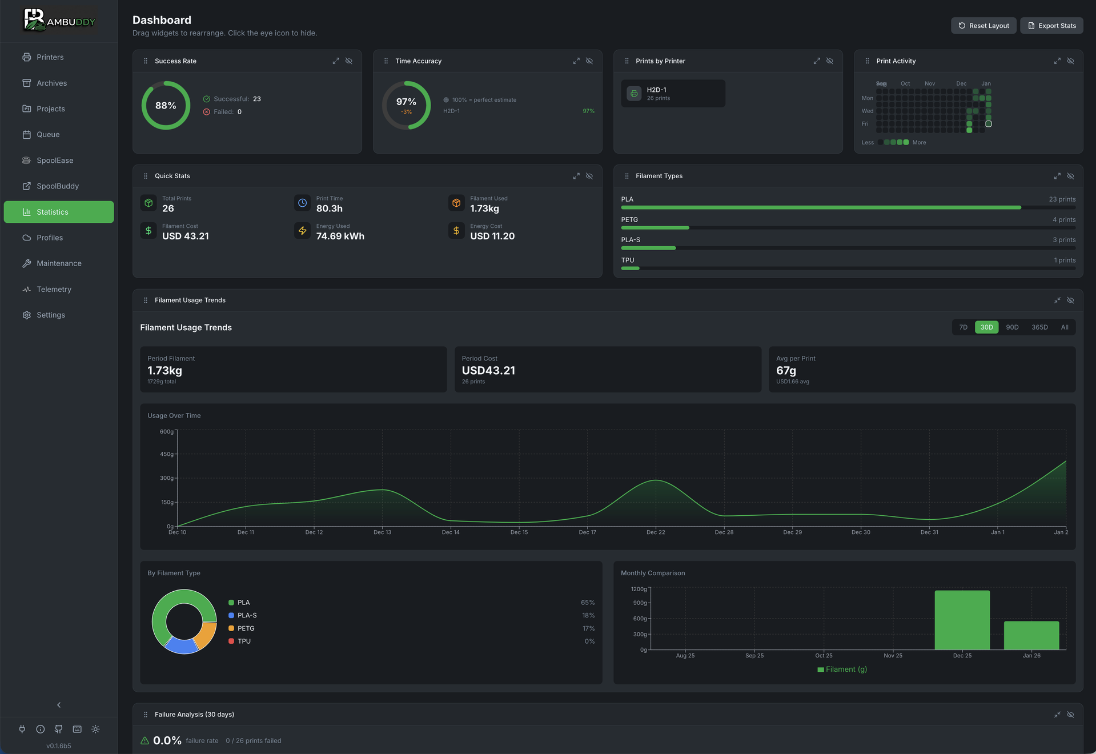Switch theme with the sun icon
1096x754 pixels.
click(x=95, y=729)
